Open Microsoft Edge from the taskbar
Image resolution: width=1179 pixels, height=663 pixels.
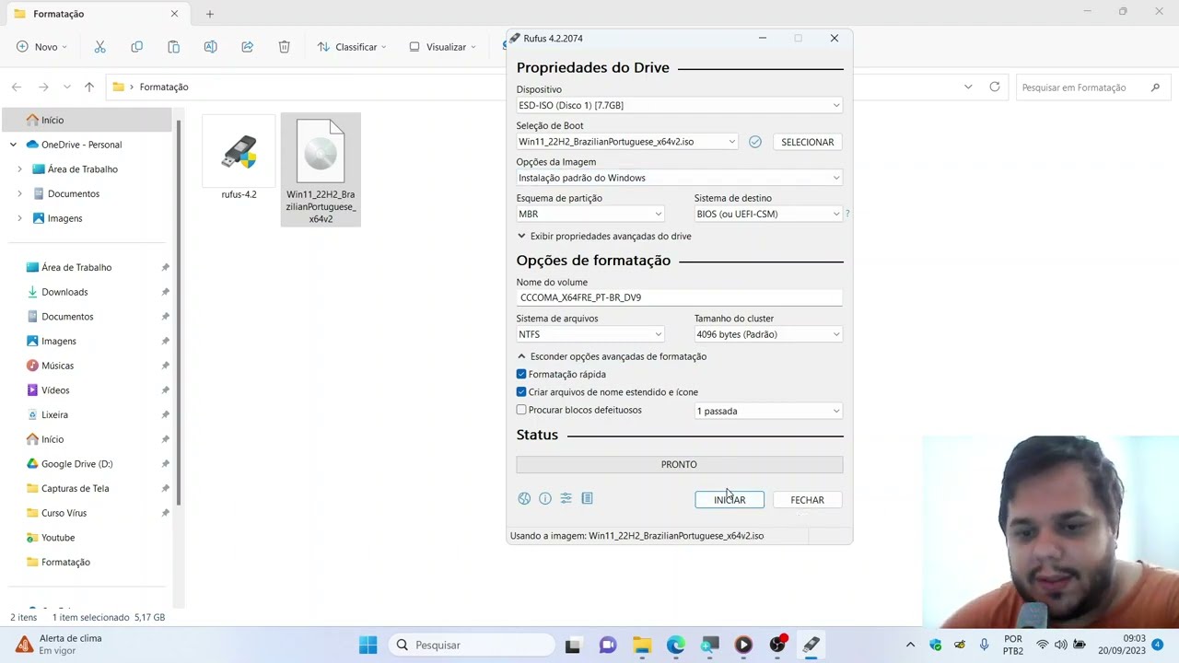(676, 645)
